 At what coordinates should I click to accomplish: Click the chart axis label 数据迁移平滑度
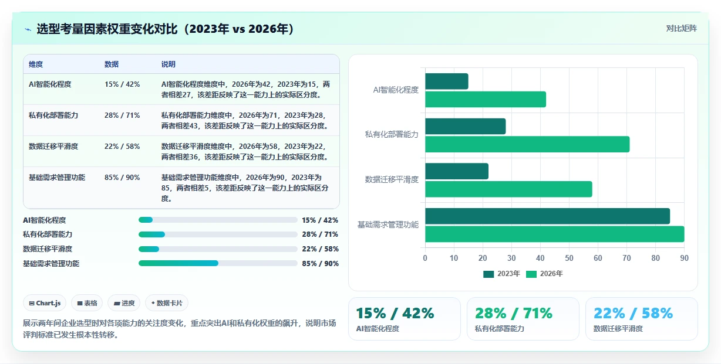click(x=392, y=179)
